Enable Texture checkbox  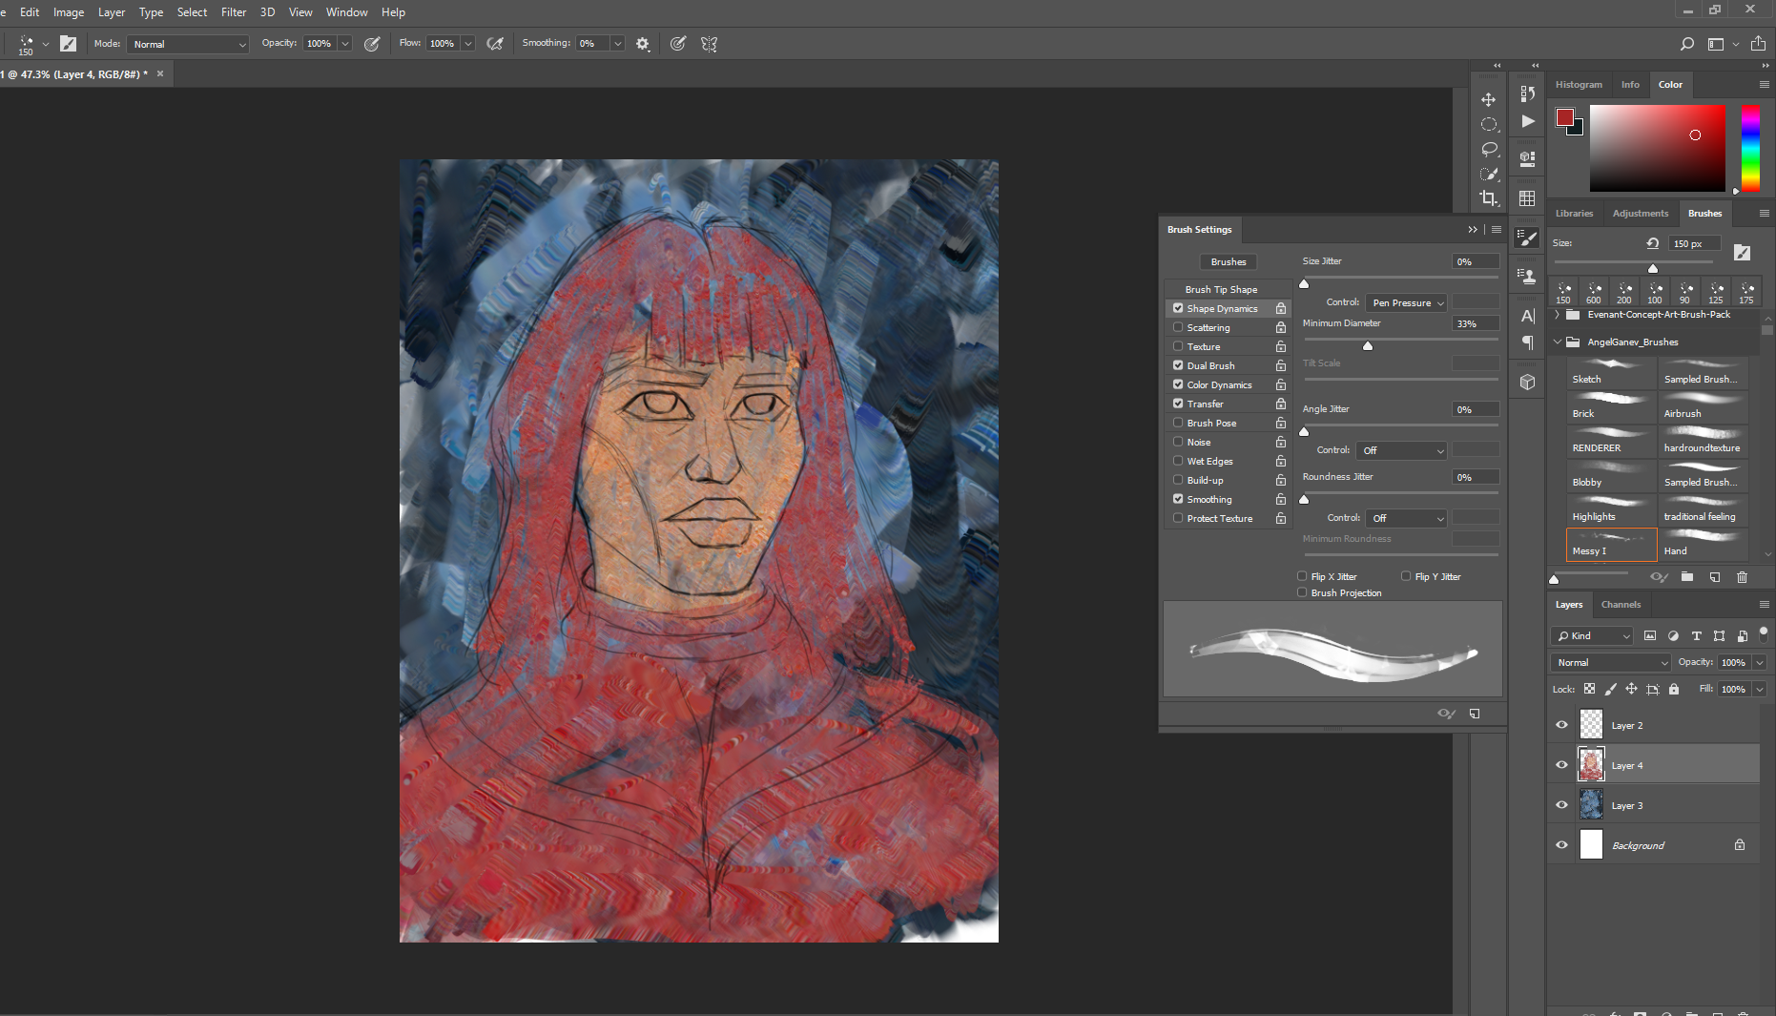click(1178, 346)
